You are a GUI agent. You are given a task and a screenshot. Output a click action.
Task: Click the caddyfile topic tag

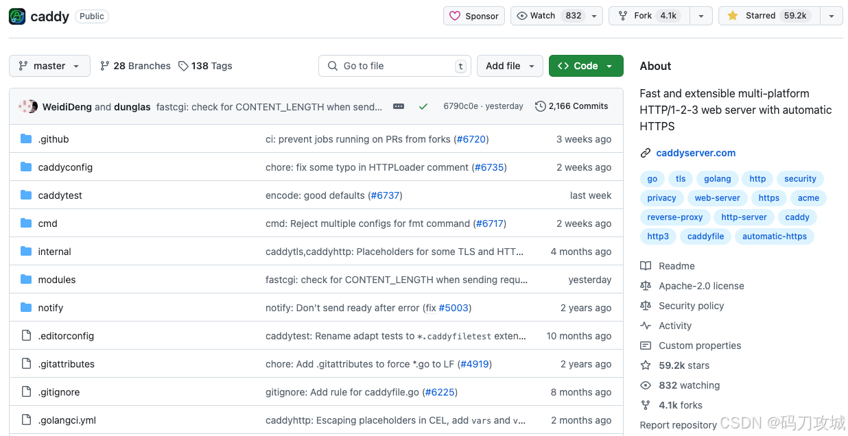(x=706, y=237)
